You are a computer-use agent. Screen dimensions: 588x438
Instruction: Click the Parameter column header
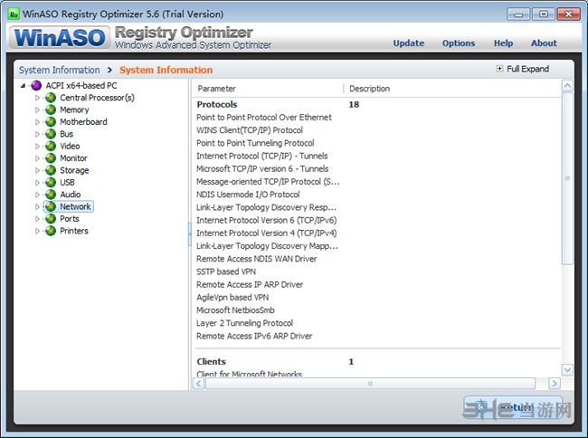(x=216, y=89)
